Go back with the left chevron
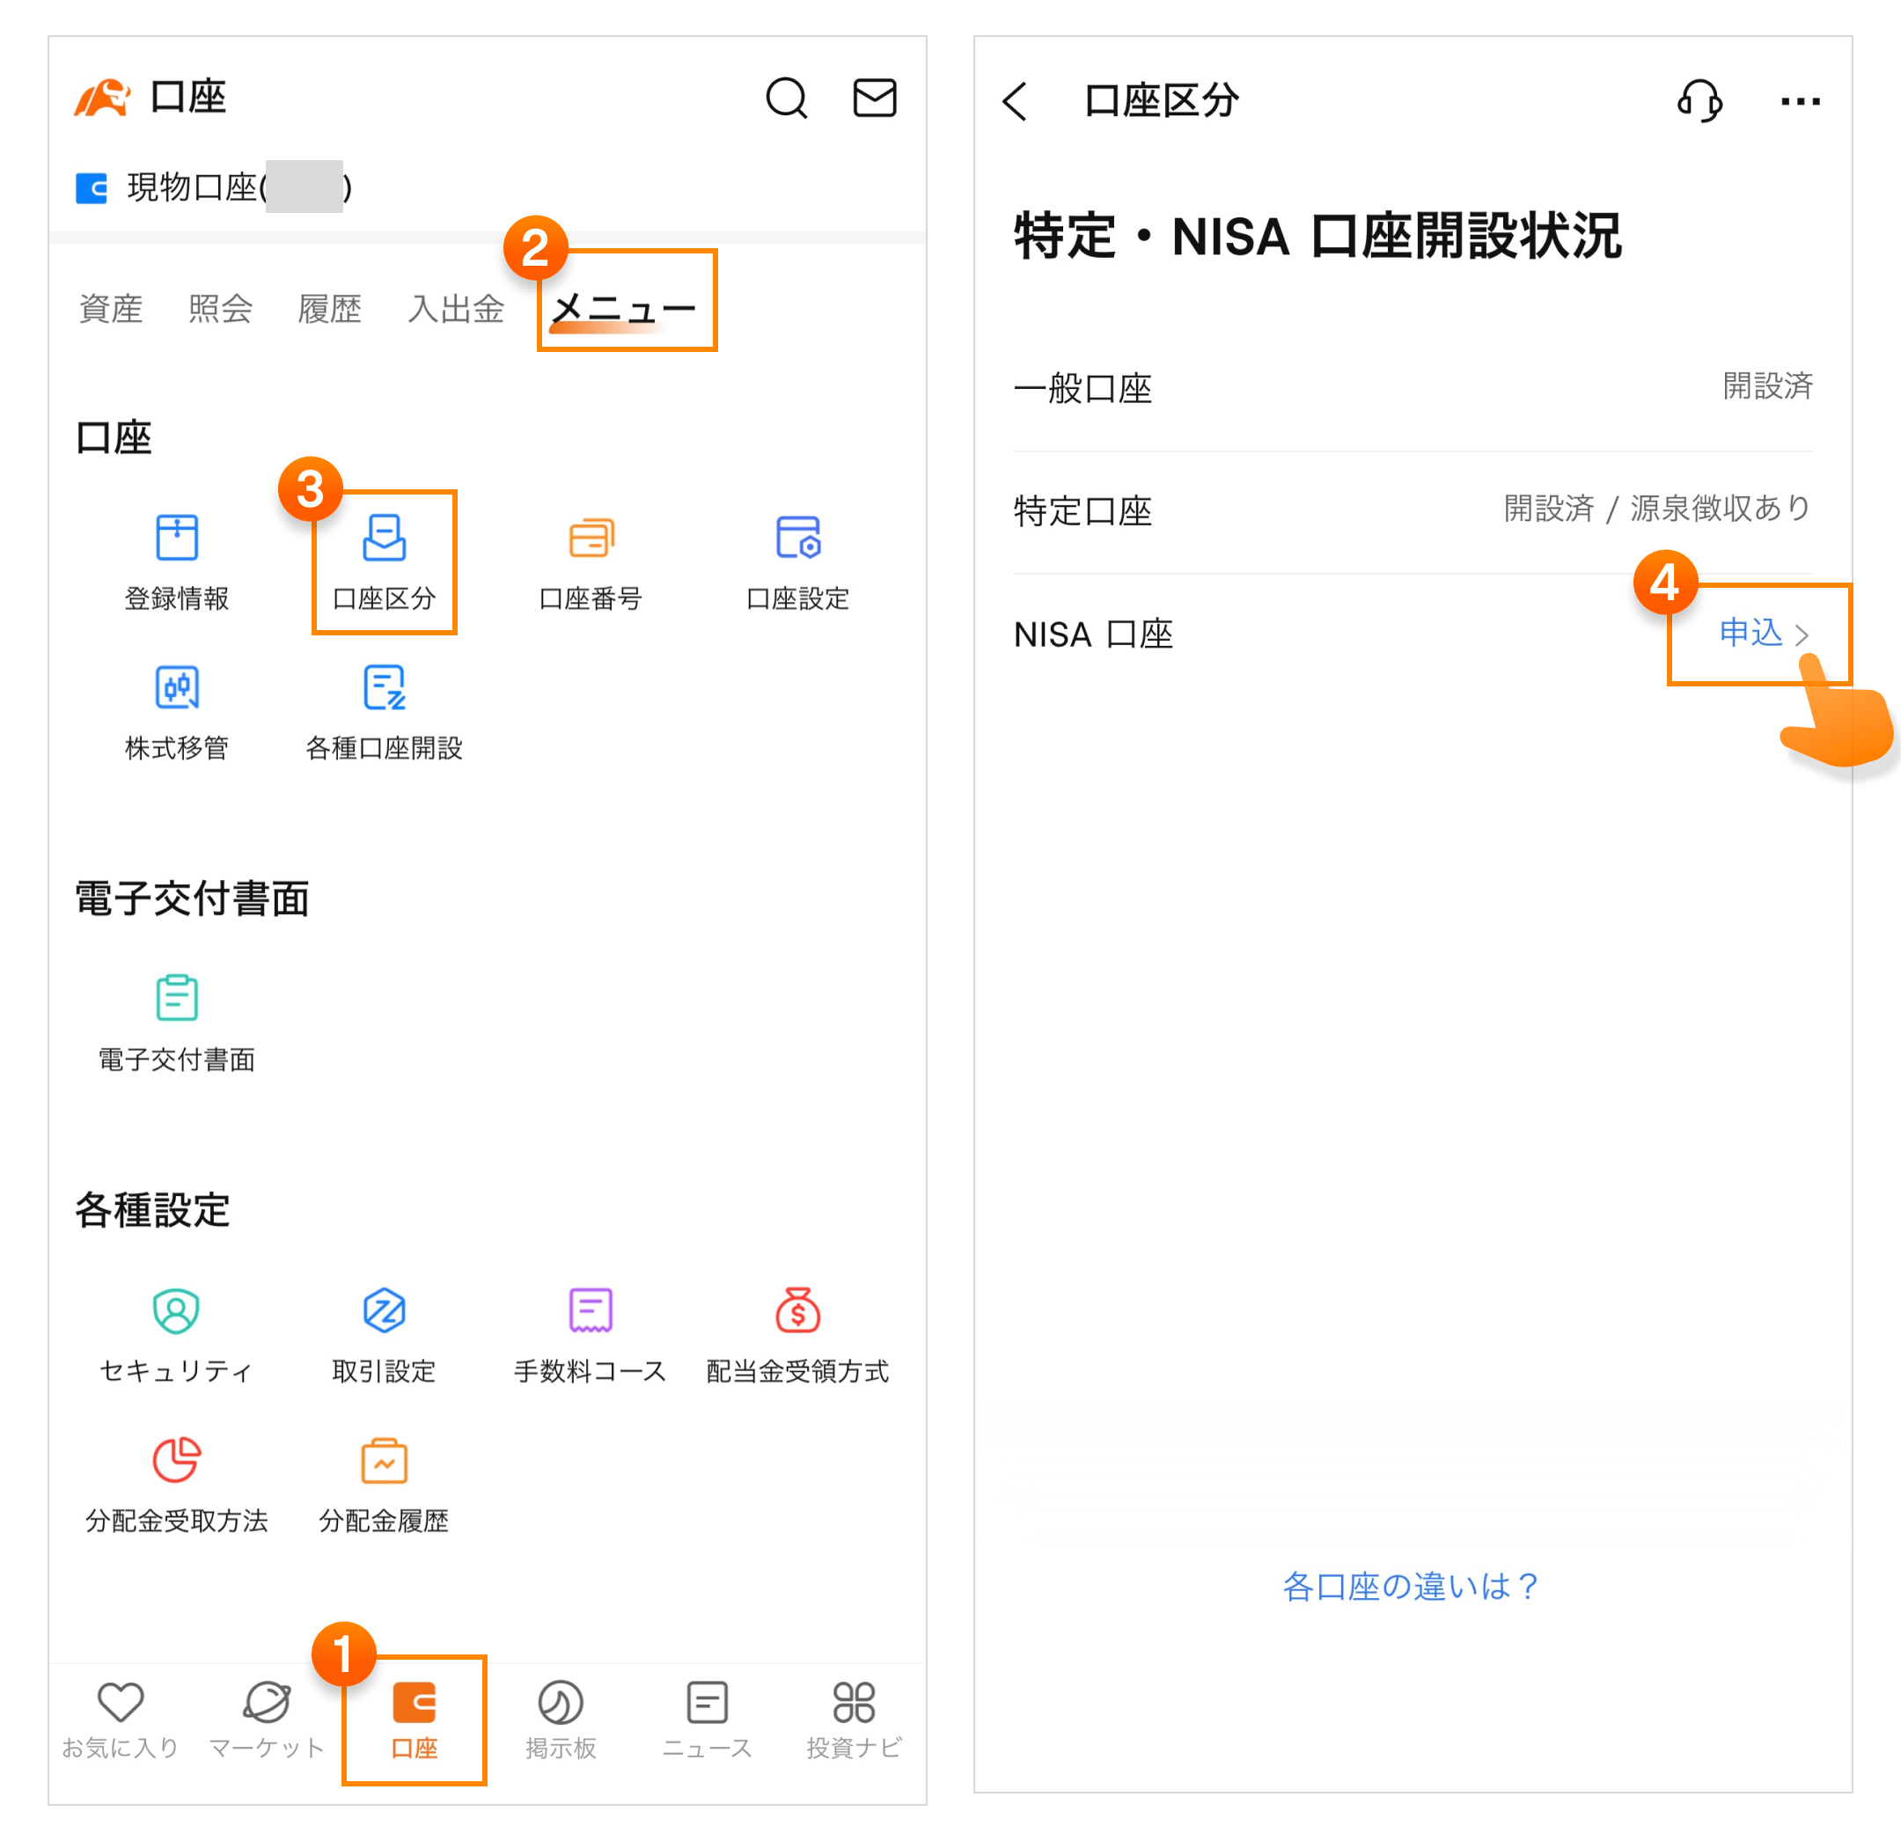 pos(1016,100)
